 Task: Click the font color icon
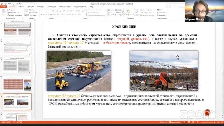pos(63,14)
